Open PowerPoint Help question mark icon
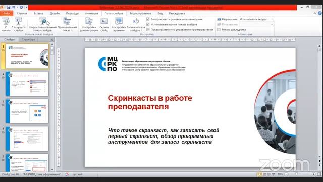 [319, 13]
